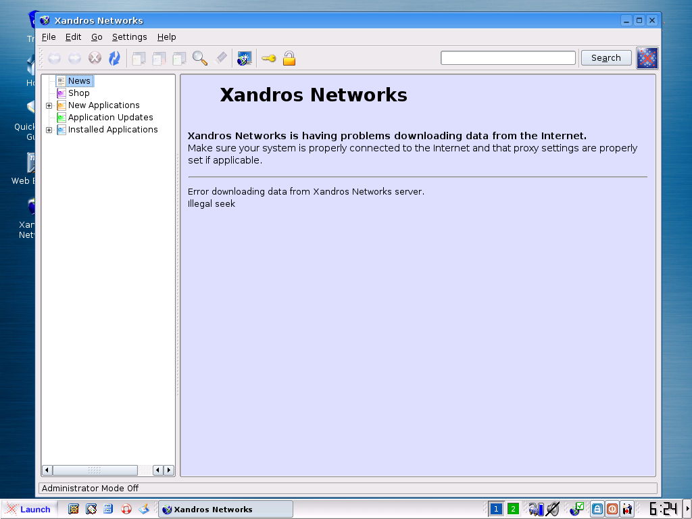Image resolution: width=692 pixels, height=519 pixels.
Task: Click the tree panel far-right scroll arrow
Action: point(169,470)
